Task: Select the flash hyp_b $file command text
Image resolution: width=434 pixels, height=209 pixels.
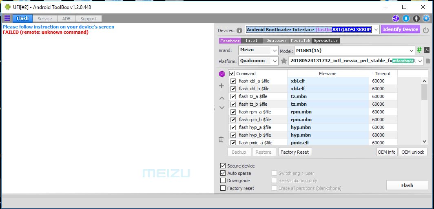Action: point(255,135)
